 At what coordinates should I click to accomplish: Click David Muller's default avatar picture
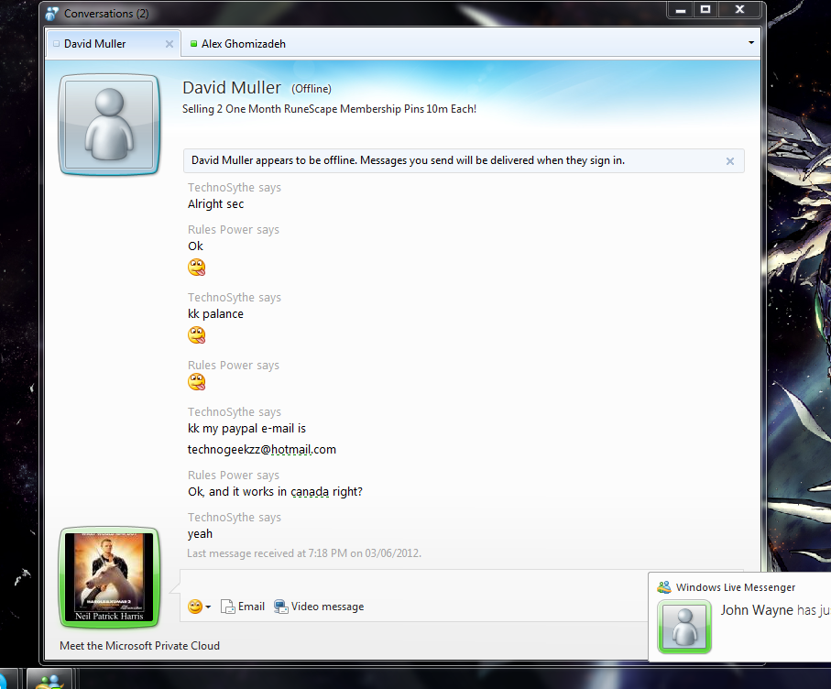(x=109, y=125)
